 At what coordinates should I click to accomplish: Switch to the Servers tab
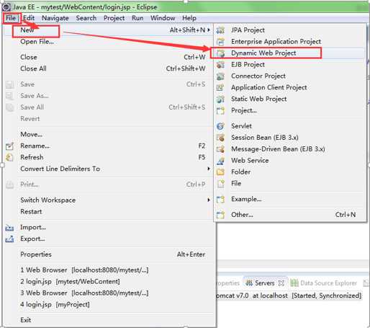point(264,283)
